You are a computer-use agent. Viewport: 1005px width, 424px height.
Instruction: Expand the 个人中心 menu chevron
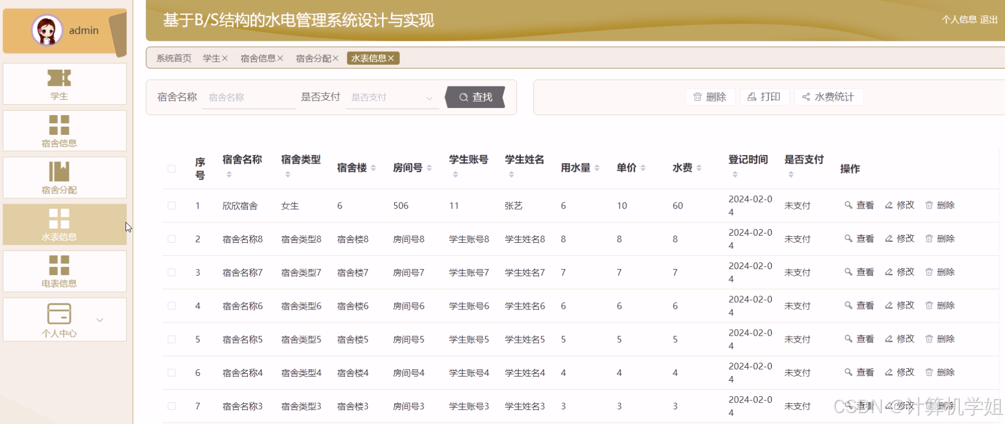[99, 320]
